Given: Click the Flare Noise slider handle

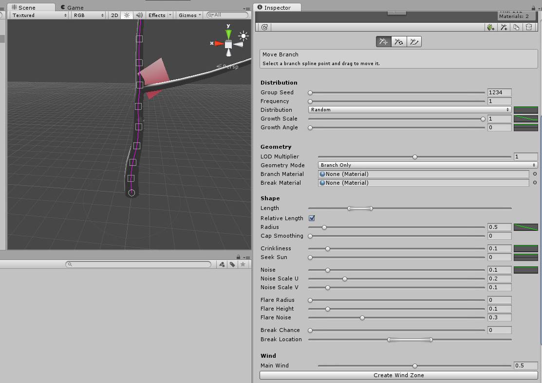Looking at the screenshot, I should (362, 318).
